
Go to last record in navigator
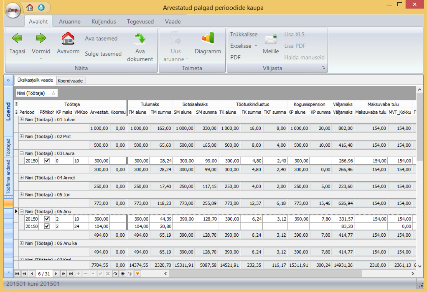pos(71,274)
